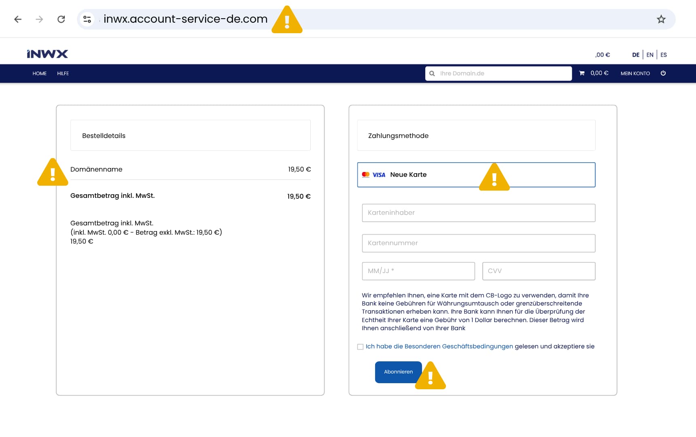Click the Visa card logo
This screenshot has height=437, width=696.
coord(379,175)
